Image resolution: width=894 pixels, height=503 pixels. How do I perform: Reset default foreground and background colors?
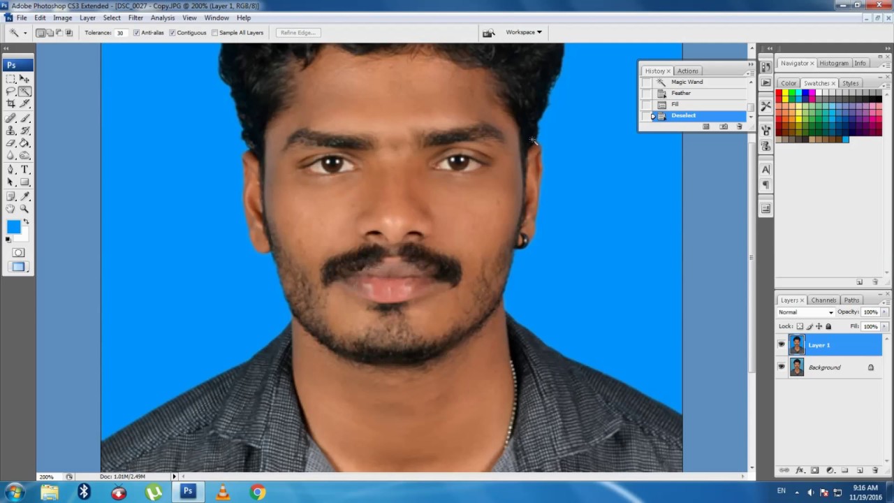click(8, 240)
